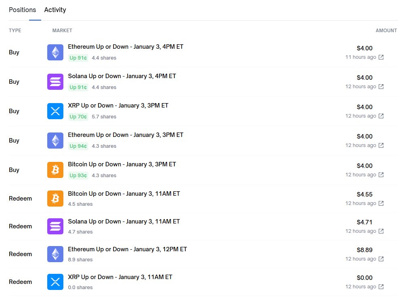This screenshot has height=298, width=398.
Task: Click the Up 91¢ badge on Ethereum 4PM row
Action: (x=78, y=58)
